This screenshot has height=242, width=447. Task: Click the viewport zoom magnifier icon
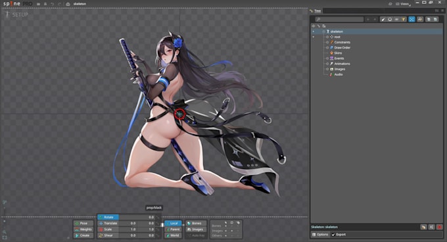(x=5, y=232)
